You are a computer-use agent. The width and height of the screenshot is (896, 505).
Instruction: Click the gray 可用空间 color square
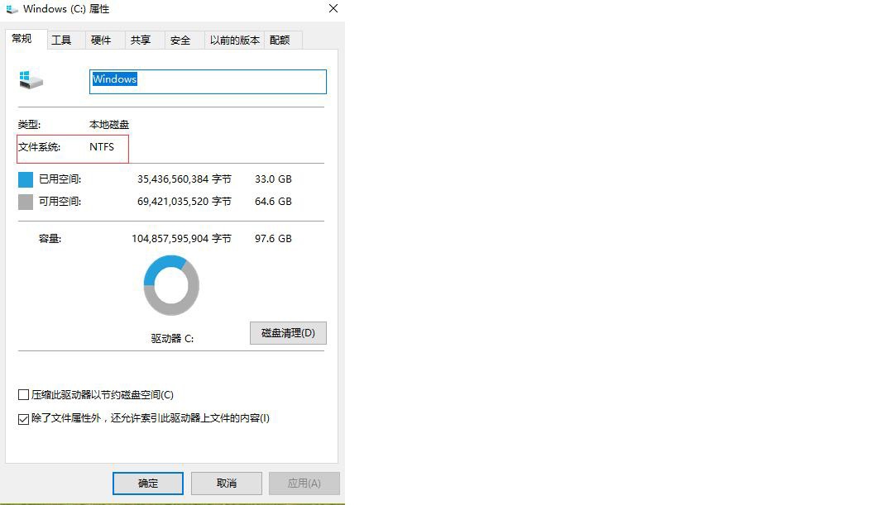(26, 202)
